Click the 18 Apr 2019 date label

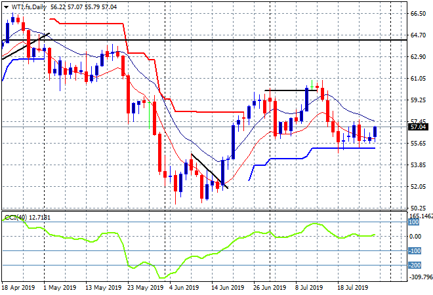18,288
